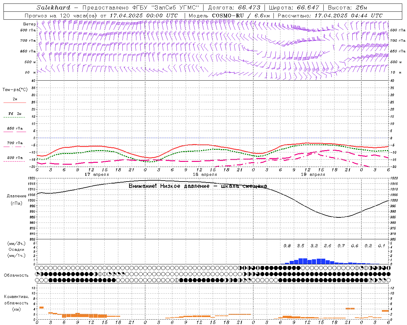Select the (мм/1ч.) precipitation unit label
Image resolution: width=407 pixels, height=325 pixels.
tap(17, 255)
